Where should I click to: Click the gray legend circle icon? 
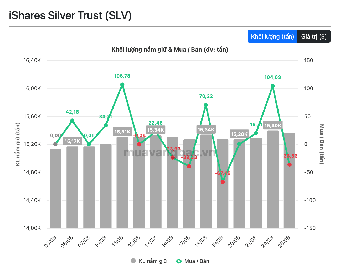(133, 261)
